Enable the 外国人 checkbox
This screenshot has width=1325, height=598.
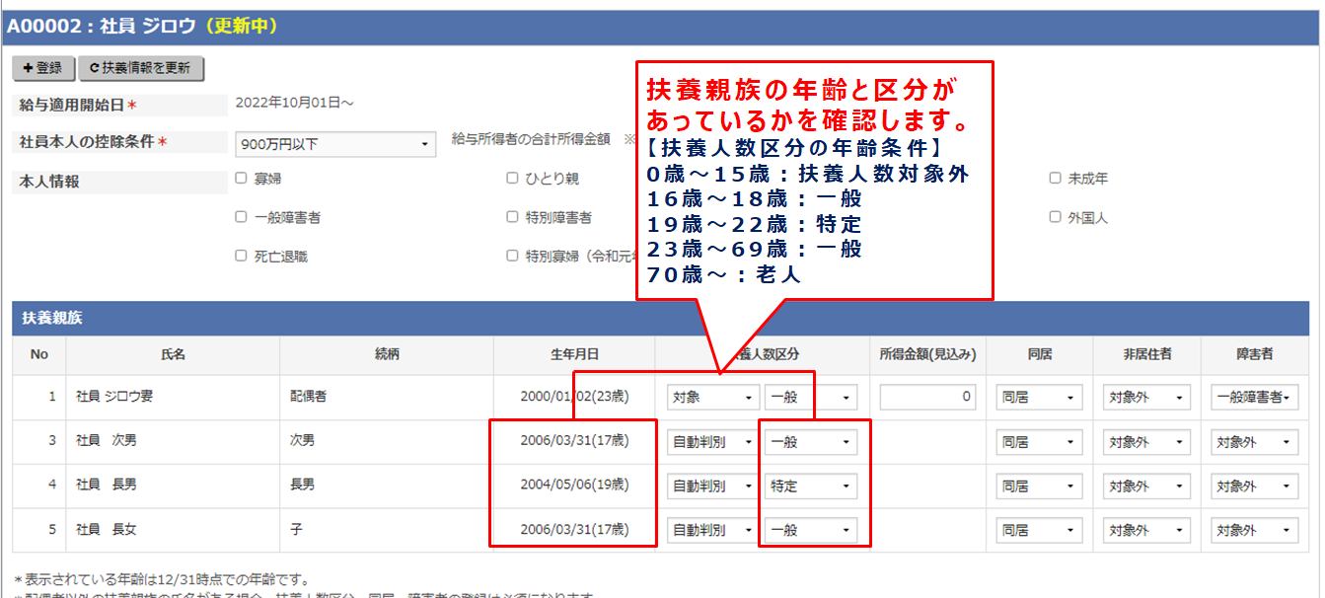coord(1054,216)
